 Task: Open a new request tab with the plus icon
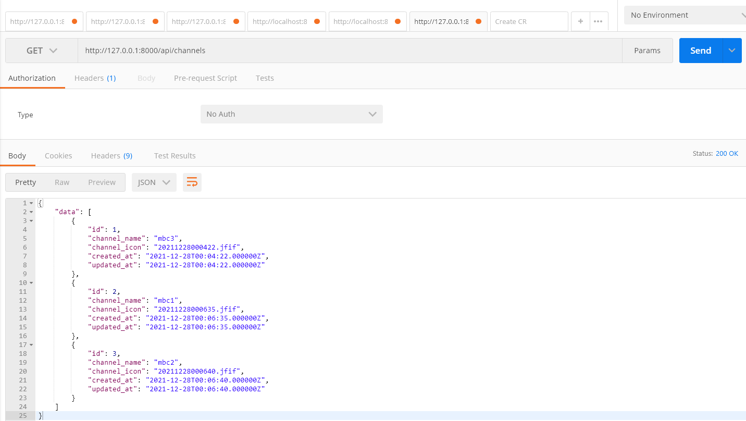tap(580, 21)
